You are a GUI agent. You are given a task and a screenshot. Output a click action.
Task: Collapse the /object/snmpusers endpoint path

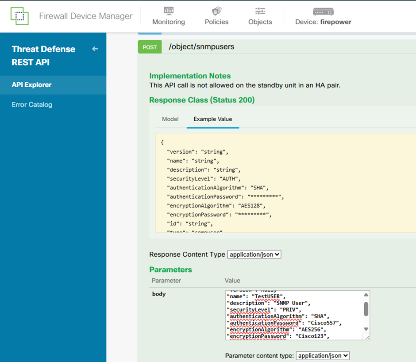(x=201, y=47)
